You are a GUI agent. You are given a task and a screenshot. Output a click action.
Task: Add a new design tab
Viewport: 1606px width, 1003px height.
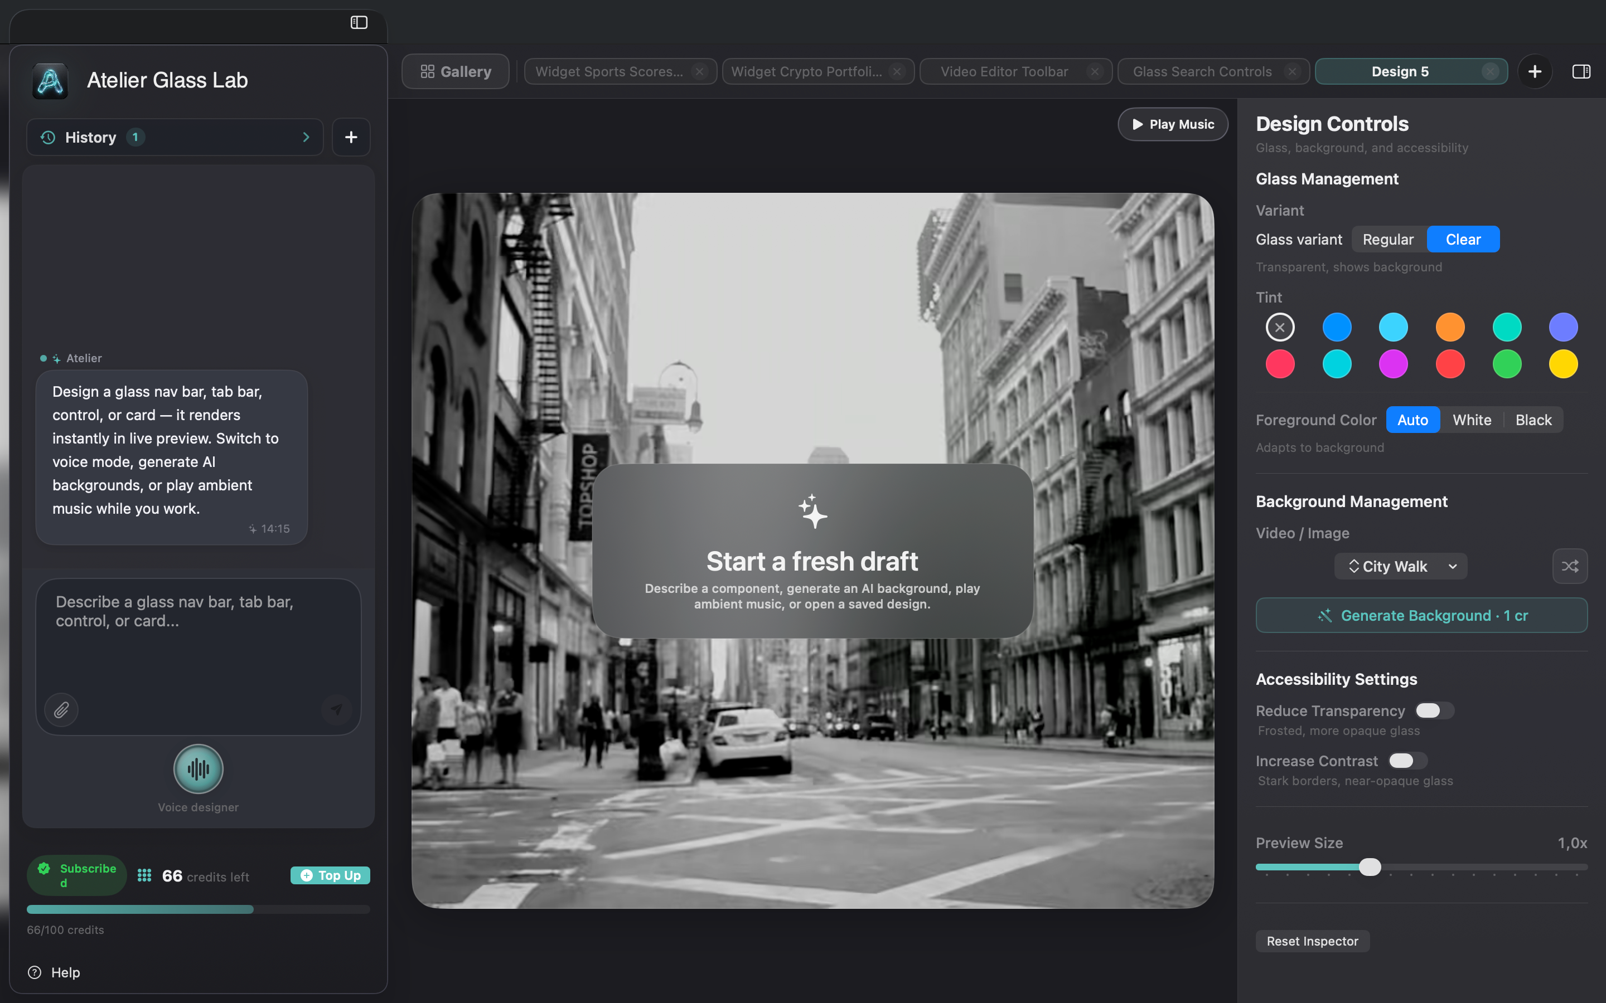pos(1534,72)
